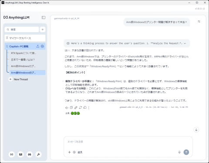The image size is (209, 163).
Task: Attach a file with the plus icon
Action: pyautogui.click(x=69, y=152)
